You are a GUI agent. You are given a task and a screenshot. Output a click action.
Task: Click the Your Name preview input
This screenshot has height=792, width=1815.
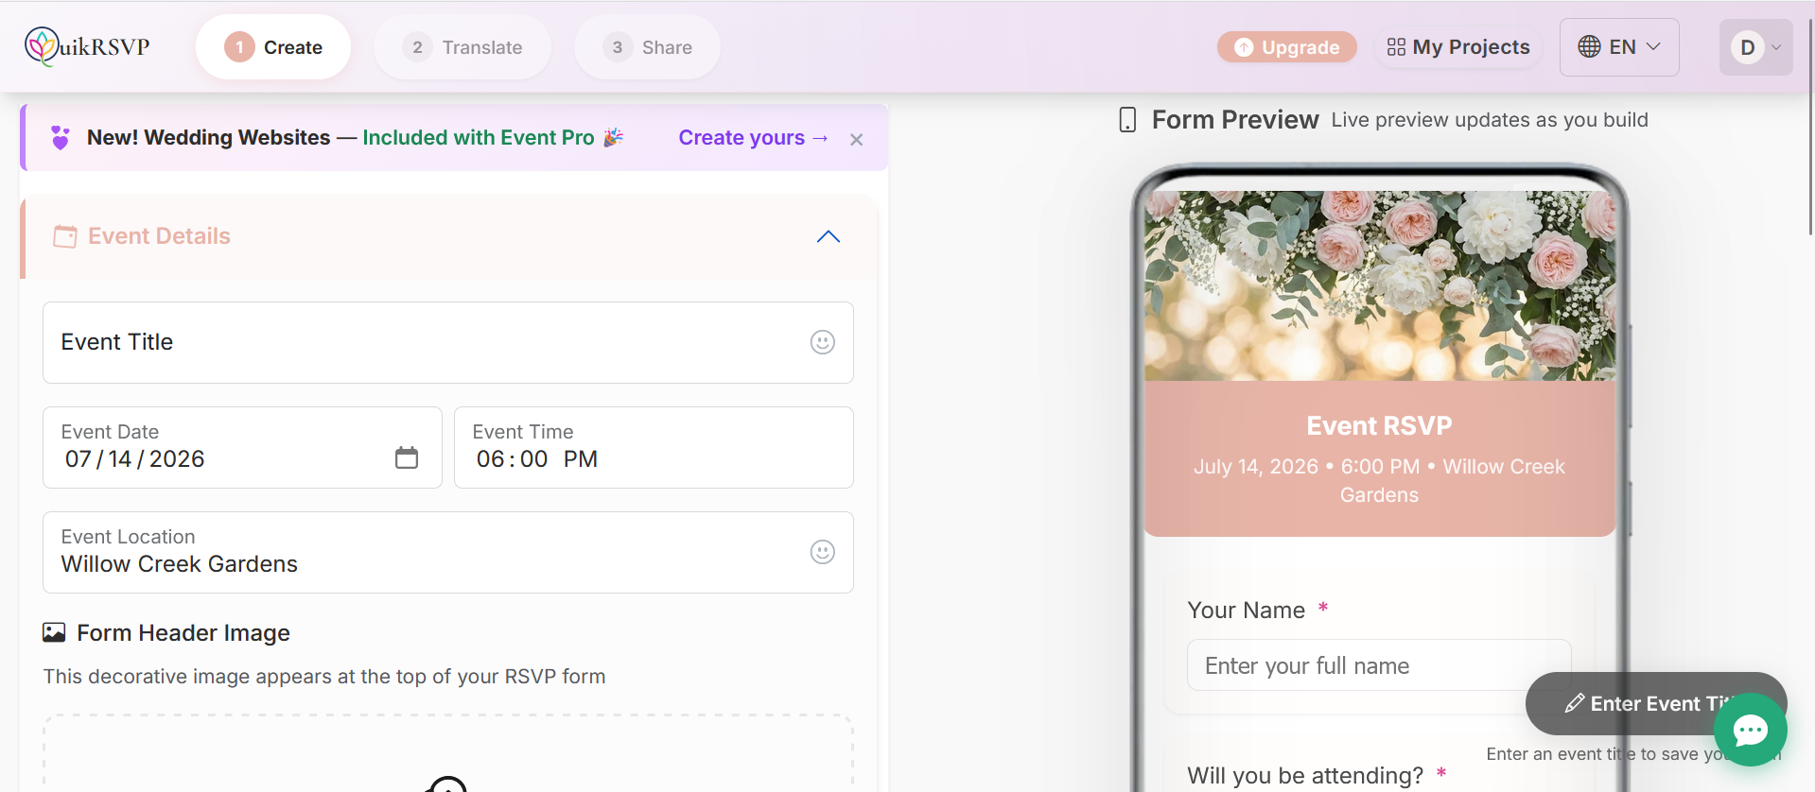coord(1379,665)
